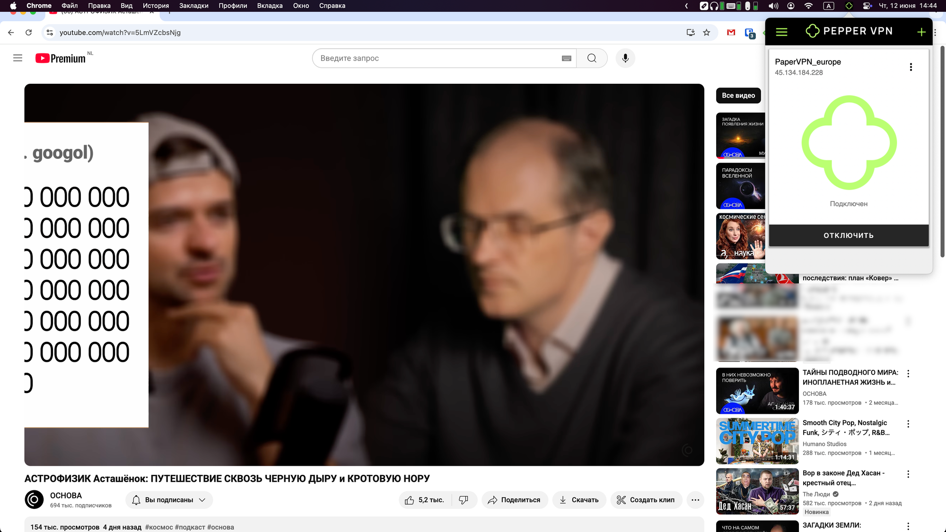Screen dimensions: 946x532
Task: Click the Поделиться share button
Action: (515, 500)
